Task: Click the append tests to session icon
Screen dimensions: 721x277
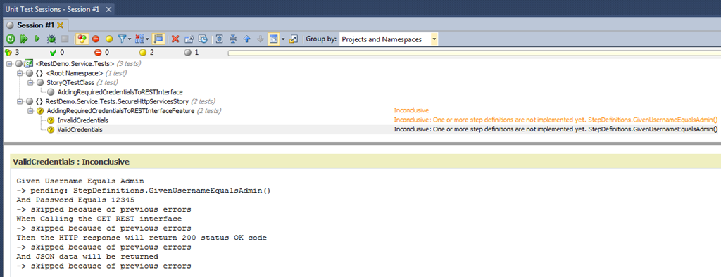Action: click(x=189, y=39)
